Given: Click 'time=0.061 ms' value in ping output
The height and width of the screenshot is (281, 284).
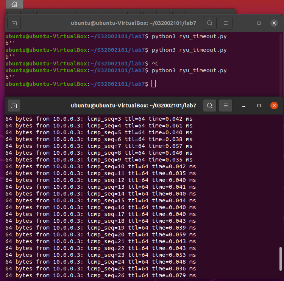Looking at the screenshot, I should 170,126.
